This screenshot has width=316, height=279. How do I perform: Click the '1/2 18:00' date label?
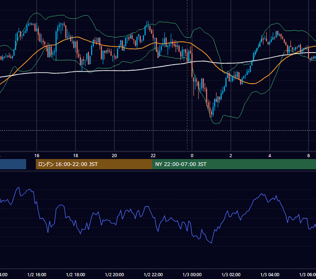[76, 275]
